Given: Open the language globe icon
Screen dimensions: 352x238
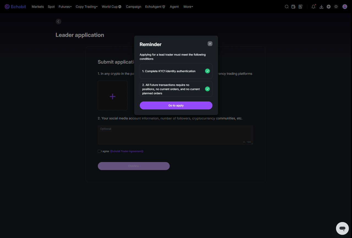Looking at the screenshot, I should (329, 7).
